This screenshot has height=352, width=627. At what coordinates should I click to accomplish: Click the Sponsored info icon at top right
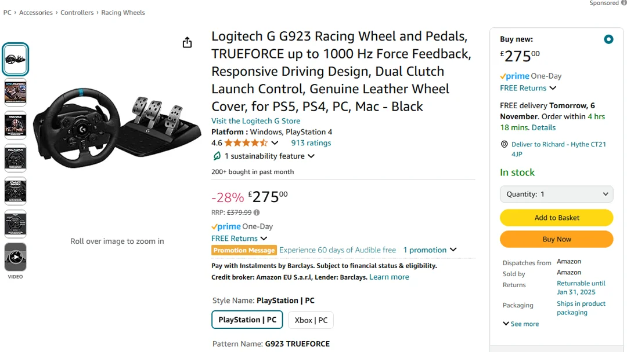[623, 3]
